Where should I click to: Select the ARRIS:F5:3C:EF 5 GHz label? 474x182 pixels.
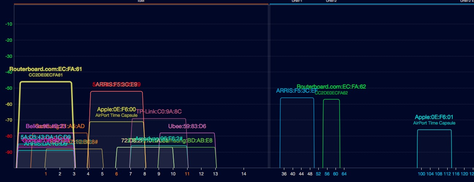pos(297,91)
